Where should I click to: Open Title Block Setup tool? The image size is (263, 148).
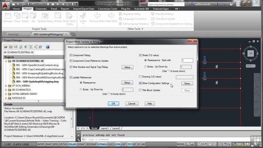162,14
